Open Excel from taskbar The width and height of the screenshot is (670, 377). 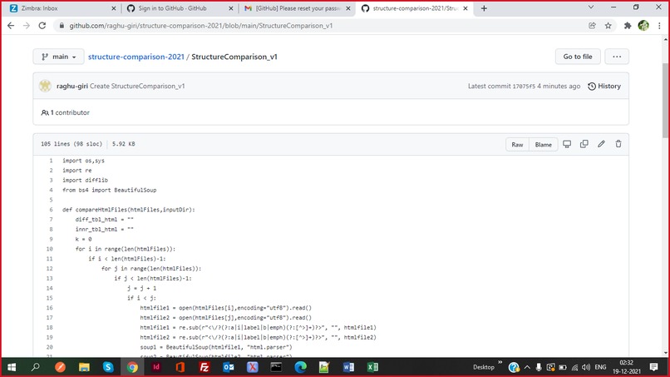point(372,367)
